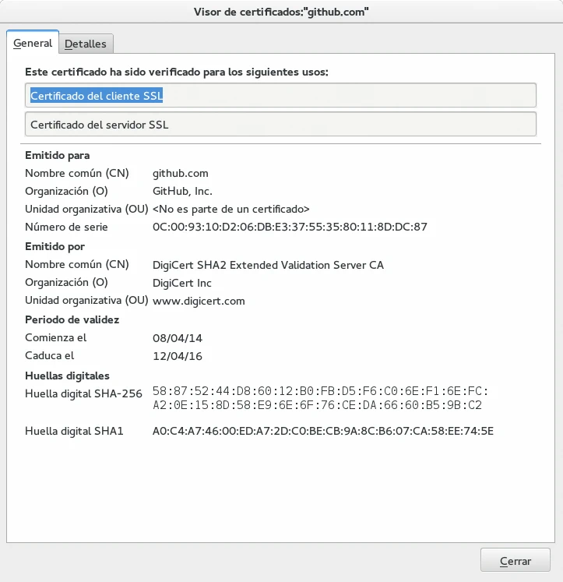Viewport: 563px width, 582px height.
Task: Click the 'DigiCert Inc' issuer organization
Action: pos(182,283)
